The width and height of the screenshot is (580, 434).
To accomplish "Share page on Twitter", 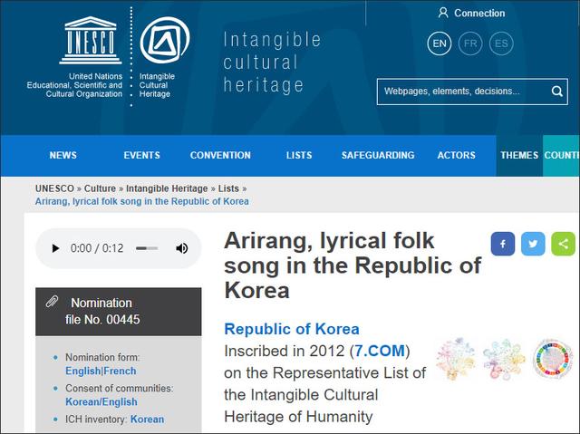I will click(534, 244).
